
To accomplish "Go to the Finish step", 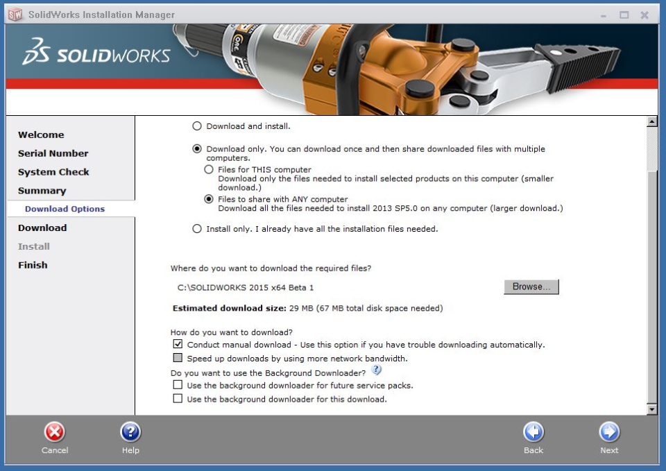I will (33, 265).
